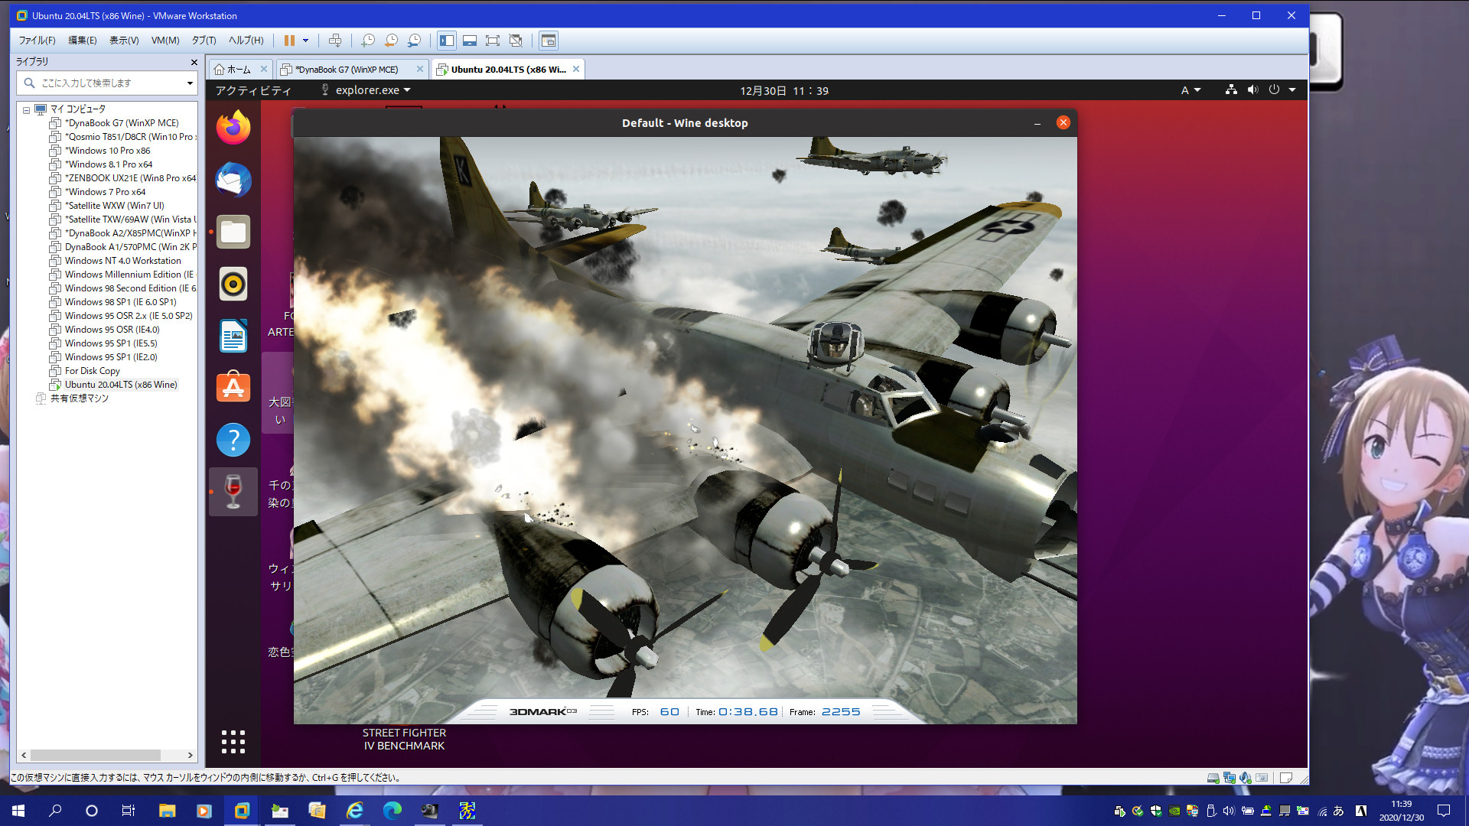Take a snapshot of the virtual machine
This screenshot has width=1469, height=826.
(x=368, y=41)
